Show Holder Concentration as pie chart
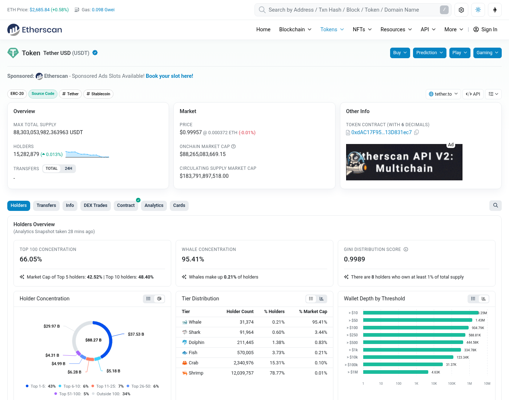Screen dimensions: 509x400 159,299
